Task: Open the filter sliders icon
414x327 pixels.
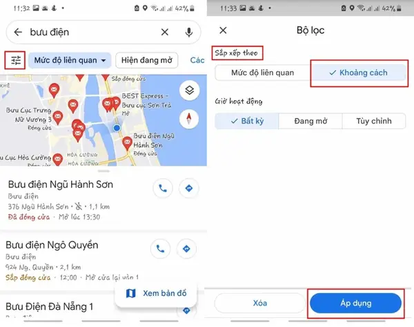Action: (x=16, y=60)
